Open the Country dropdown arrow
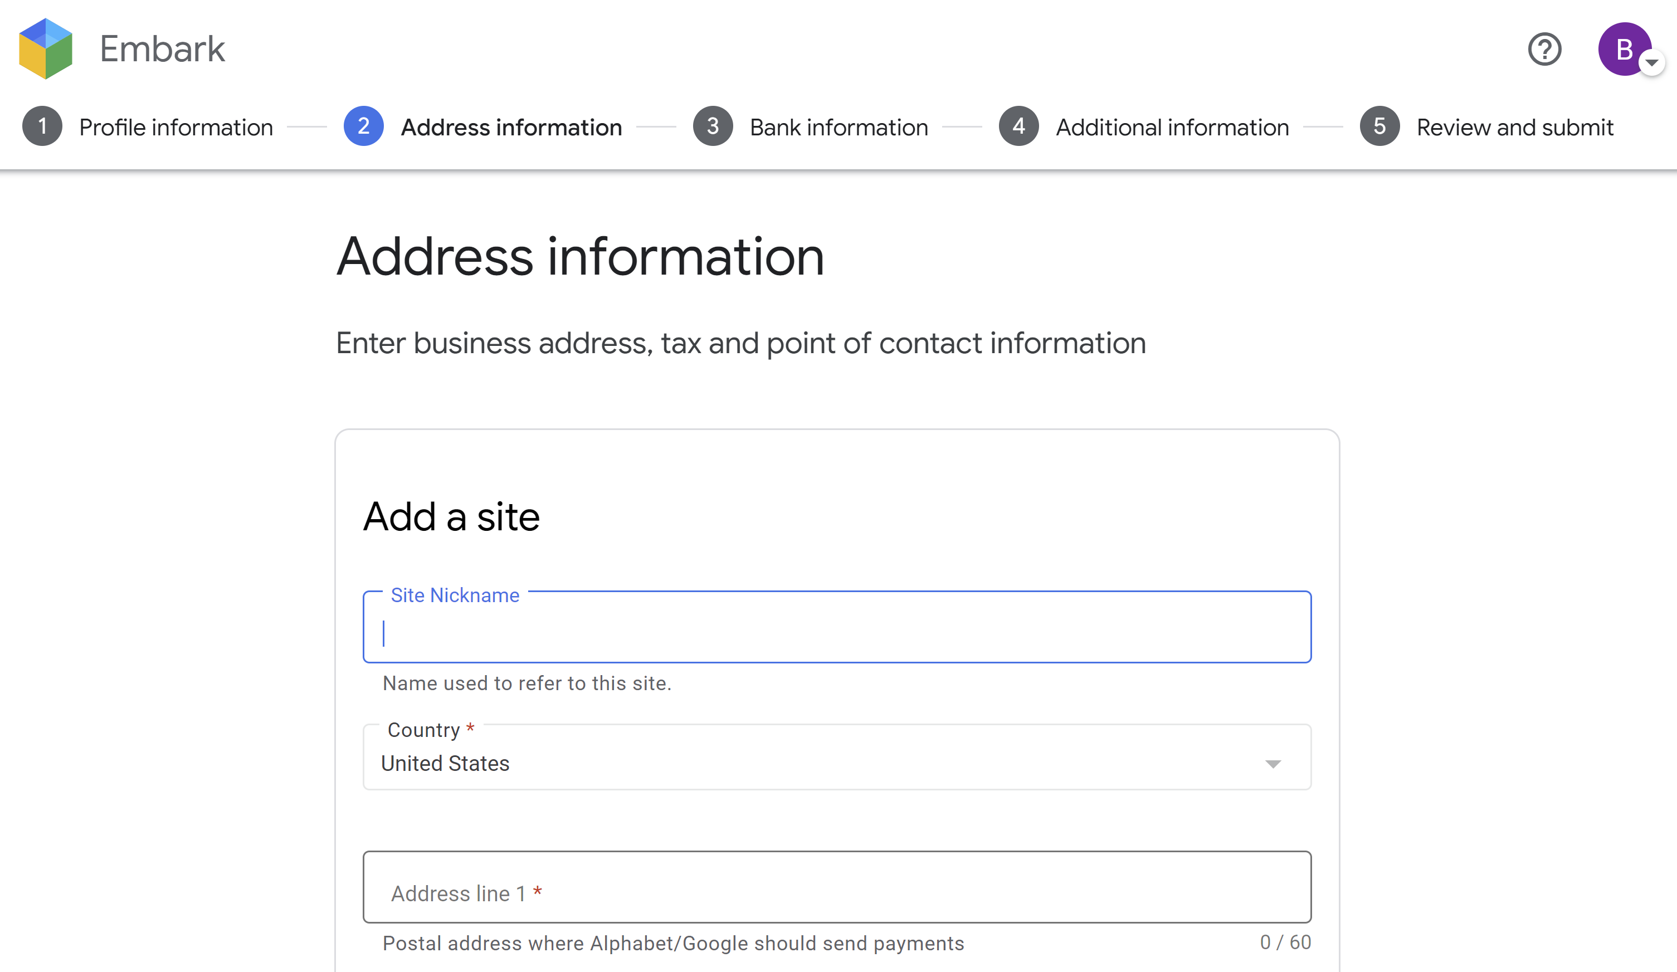 (x=1273, y=764)
